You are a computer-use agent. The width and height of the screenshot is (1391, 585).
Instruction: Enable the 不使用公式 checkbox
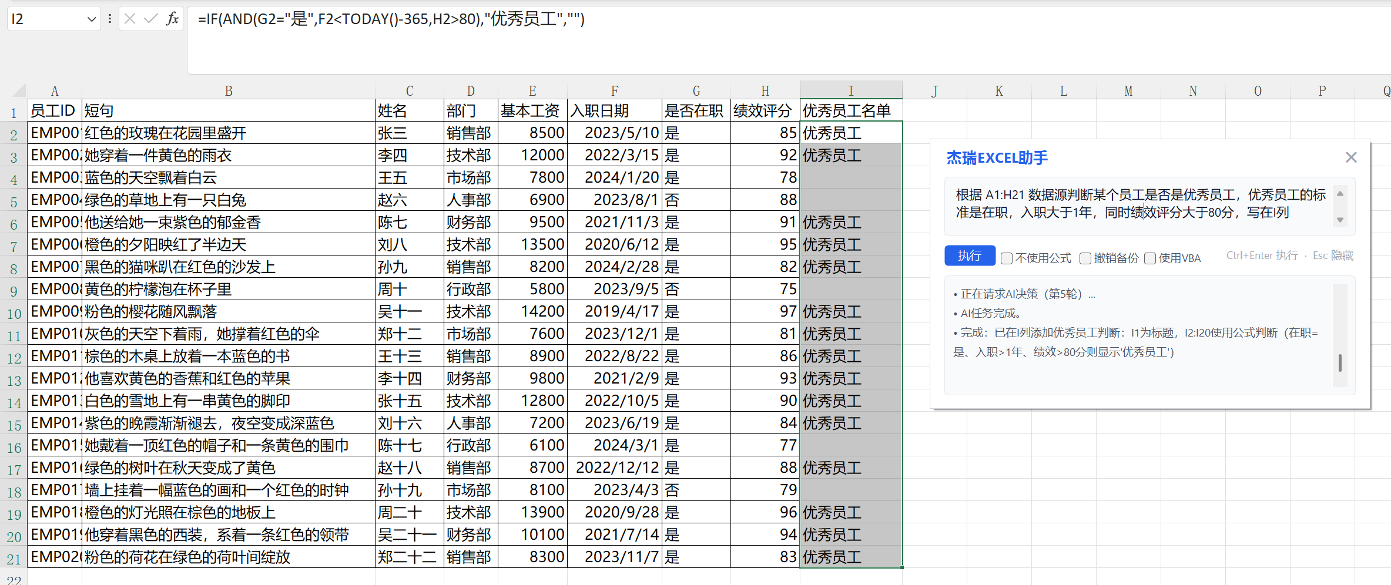click(x=1007, y=258)
